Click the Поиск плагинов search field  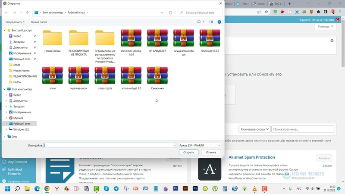tap(303, 129)
